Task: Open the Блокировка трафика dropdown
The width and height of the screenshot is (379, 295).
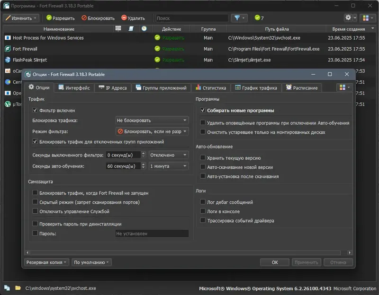Action: (152, 121)
